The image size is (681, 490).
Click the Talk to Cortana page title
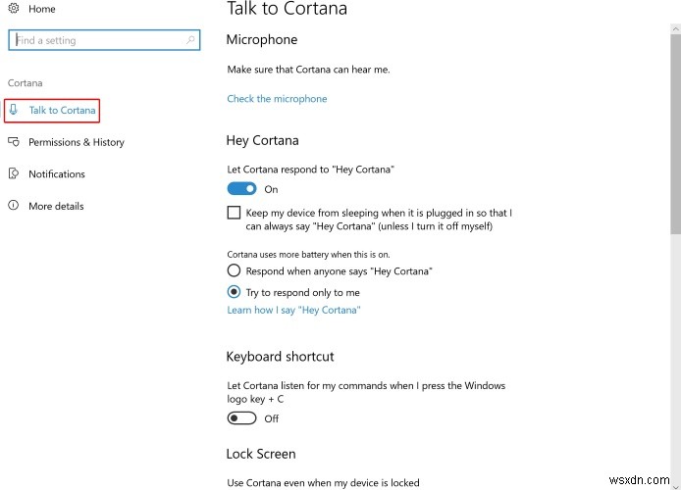[x=288, y=9]
